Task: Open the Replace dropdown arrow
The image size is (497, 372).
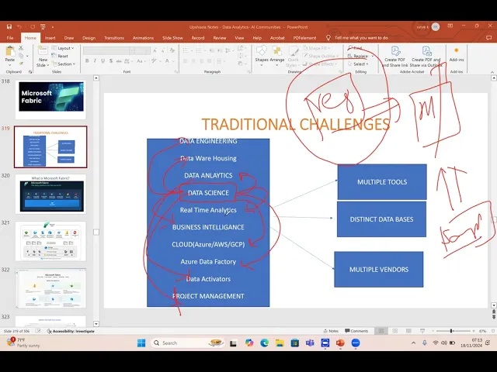Action: tap(373, 56)
